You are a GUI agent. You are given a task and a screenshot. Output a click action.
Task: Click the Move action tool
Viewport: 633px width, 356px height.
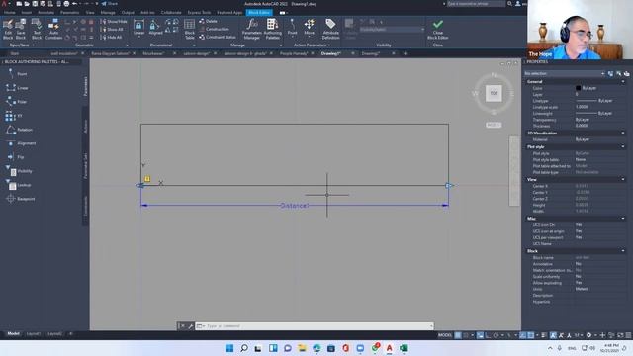click(310, 28)
